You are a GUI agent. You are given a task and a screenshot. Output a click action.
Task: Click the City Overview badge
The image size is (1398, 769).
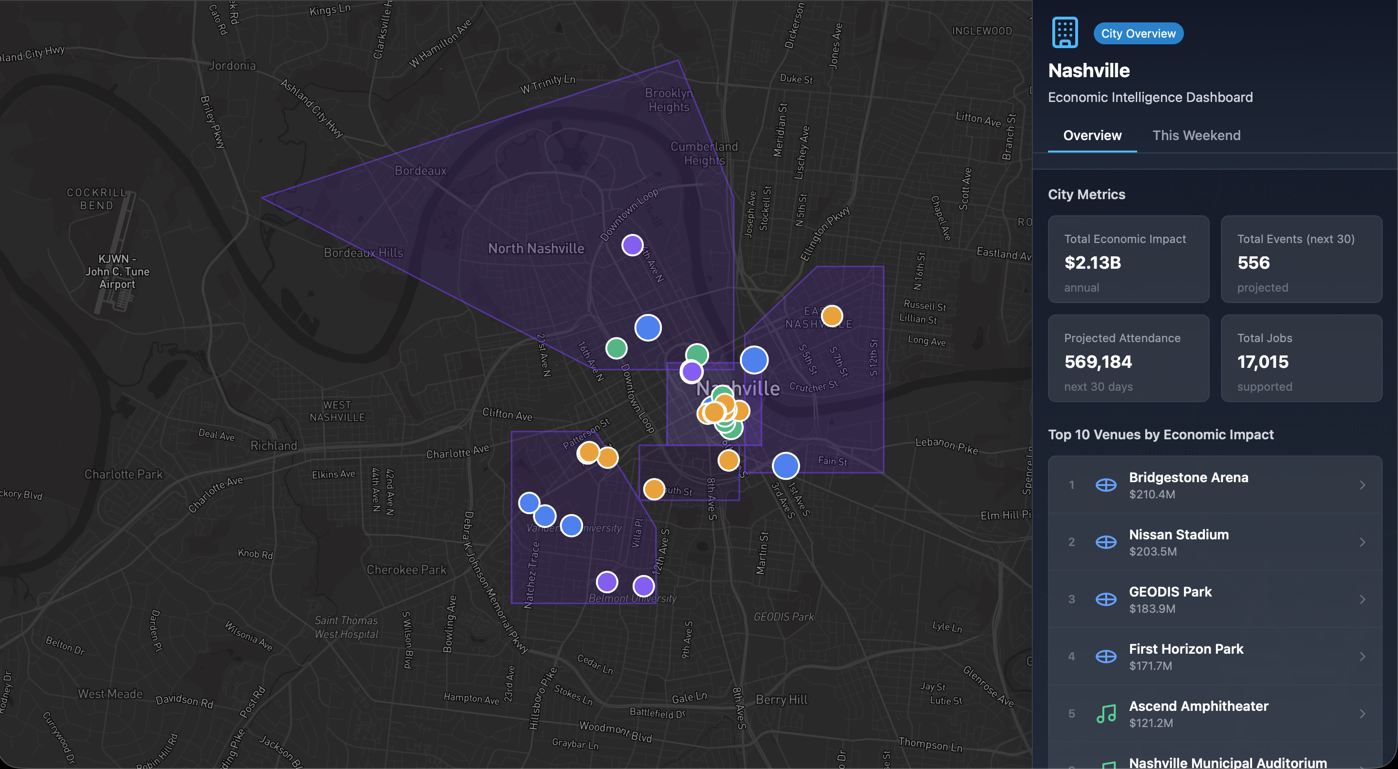(x=1138, y=33)
